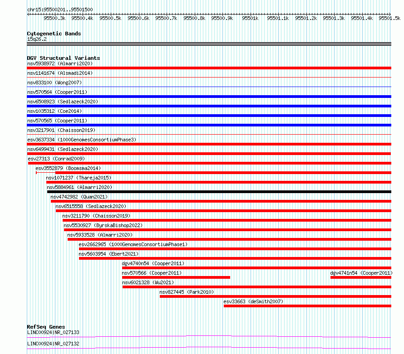Click the 95501.3k ruler tick label

[x=334, y=18]
